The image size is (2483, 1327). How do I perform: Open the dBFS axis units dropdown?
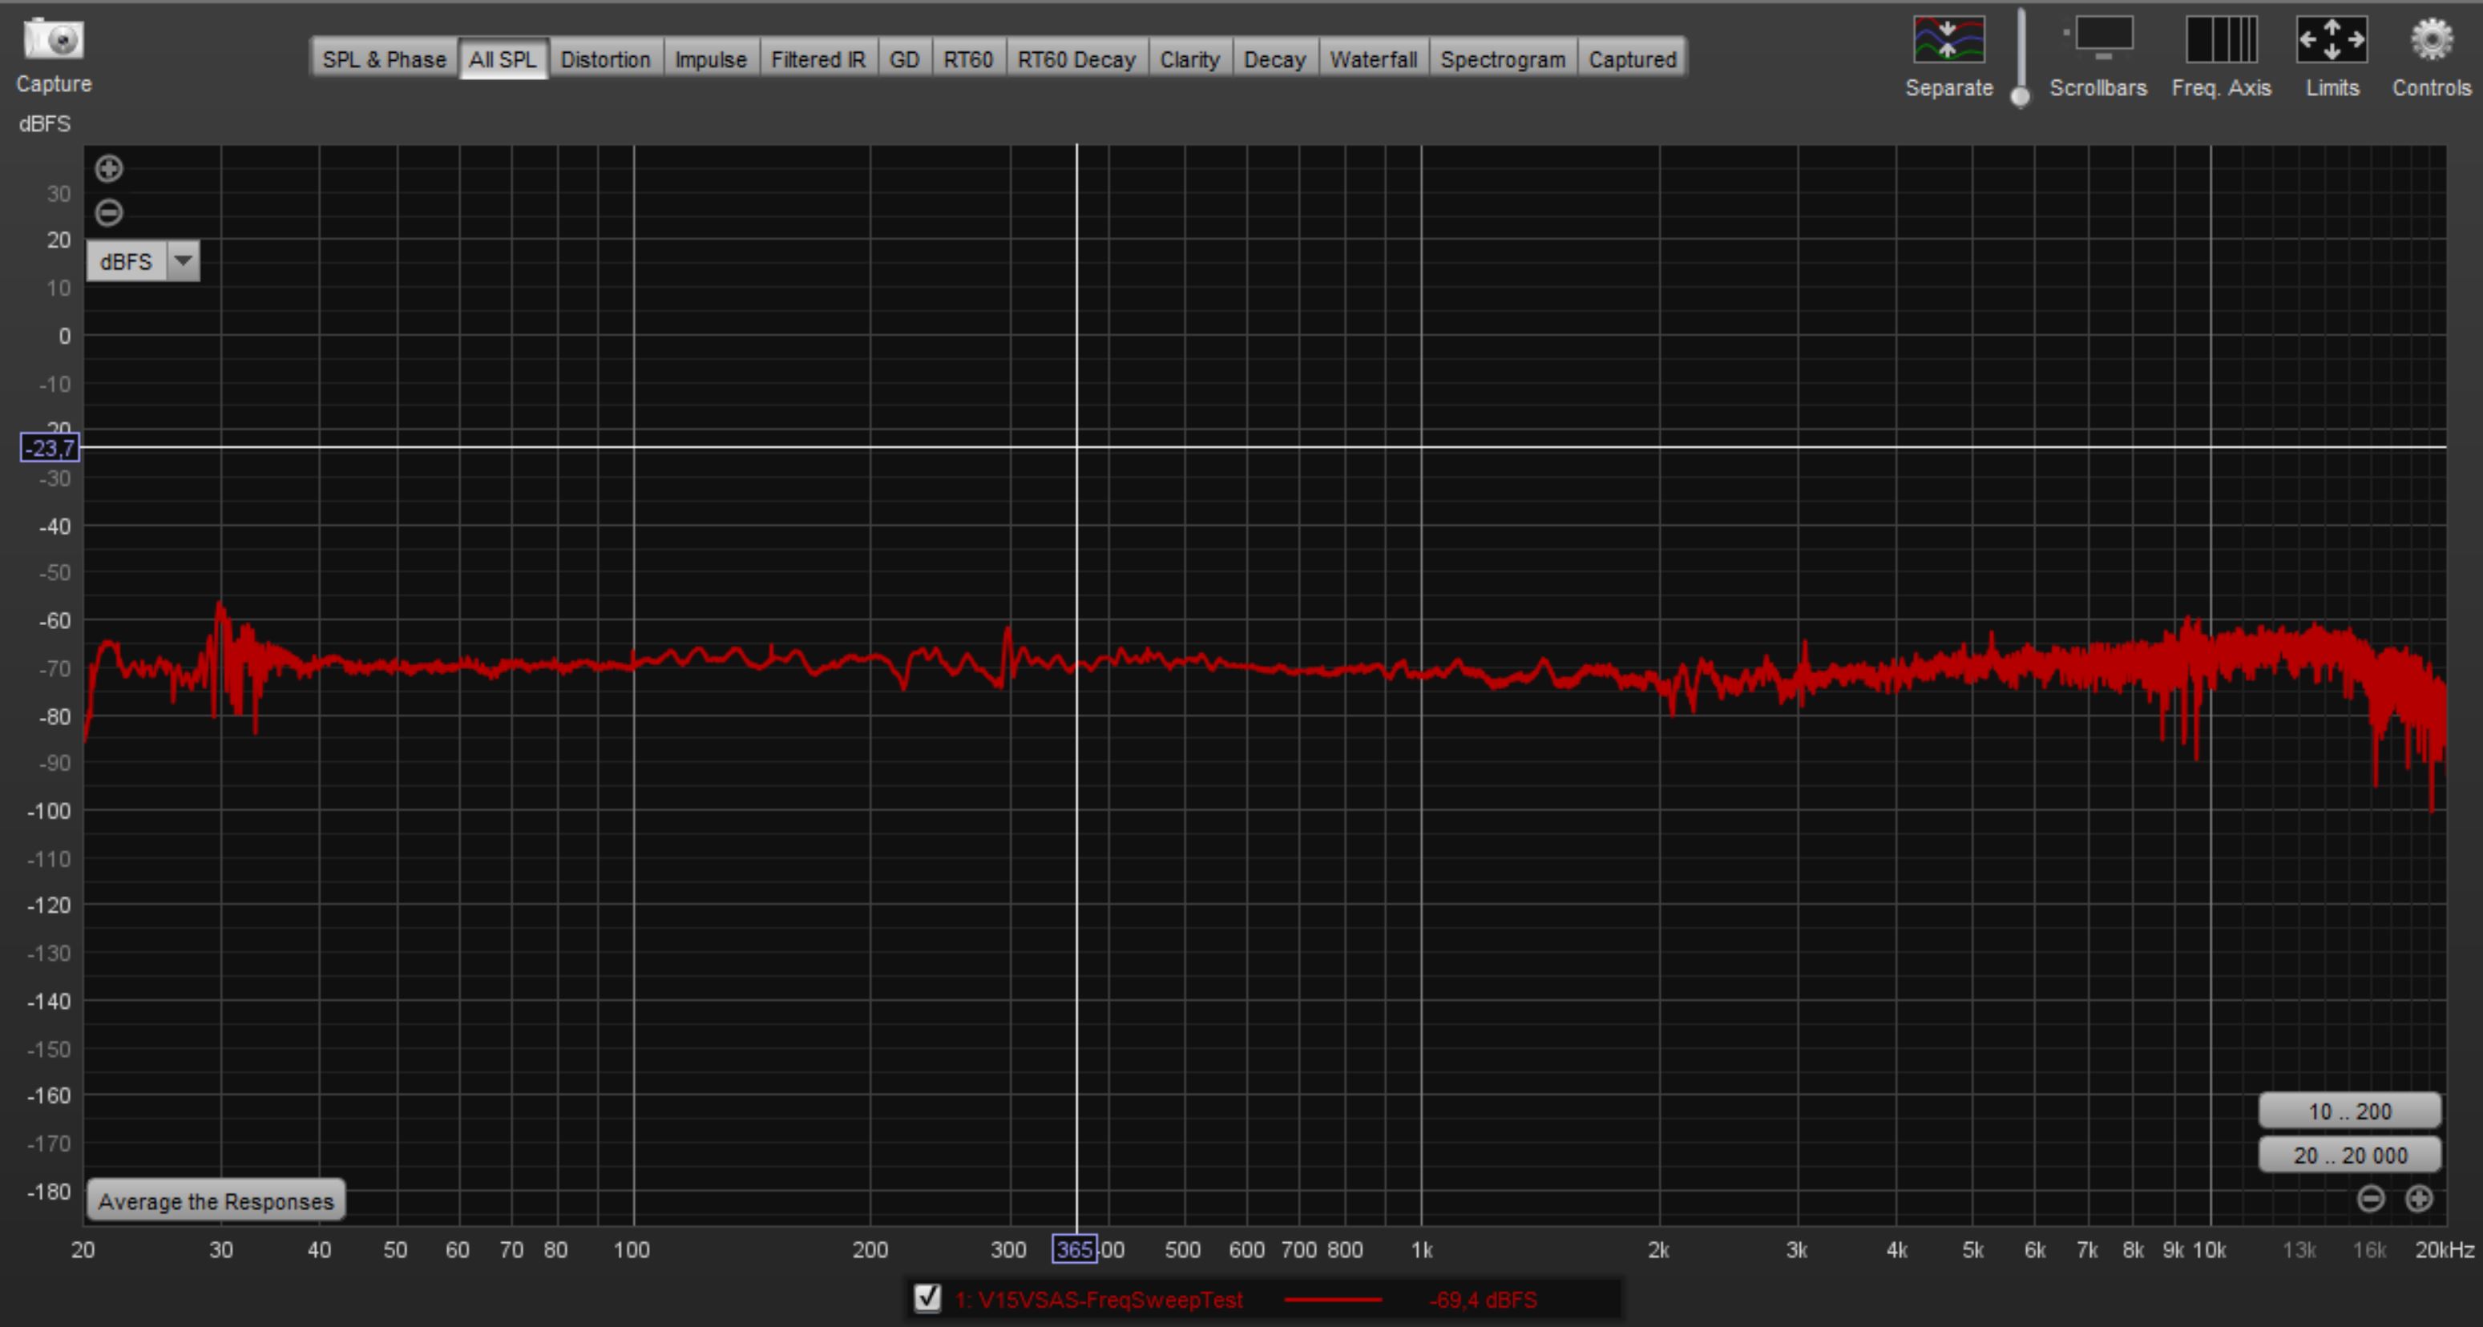(x=182, y=261)
